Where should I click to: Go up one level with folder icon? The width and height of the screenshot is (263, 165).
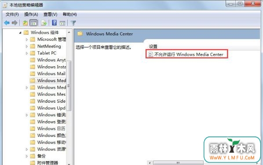(x=26, y=23)
